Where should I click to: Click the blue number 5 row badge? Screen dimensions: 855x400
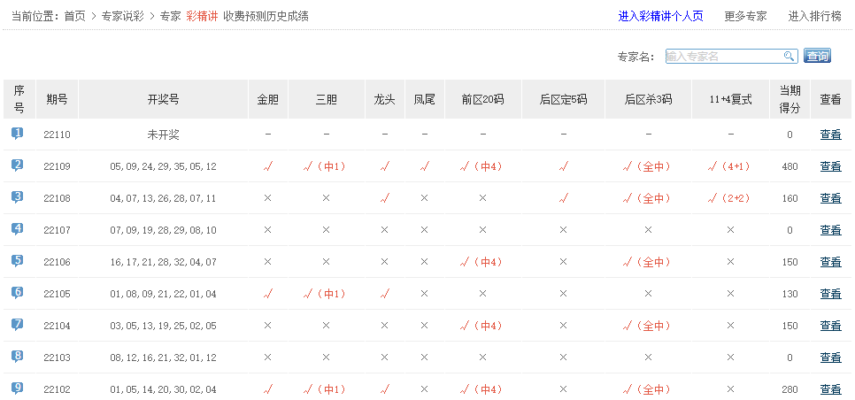pos(18,261)
